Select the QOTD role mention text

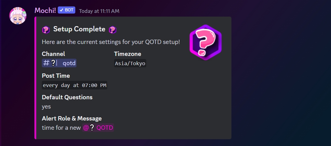(98, 128)
